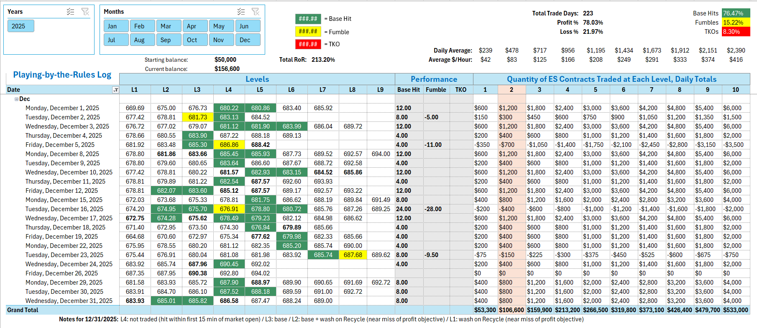Toggle multi-select in the Years slicer

tap(70, 12)
